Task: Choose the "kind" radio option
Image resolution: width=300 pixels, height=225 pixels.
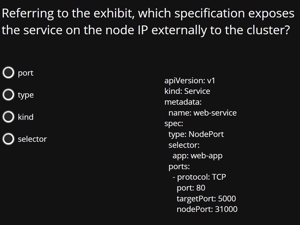Action: pyautogui.click(x=8, y=117)
